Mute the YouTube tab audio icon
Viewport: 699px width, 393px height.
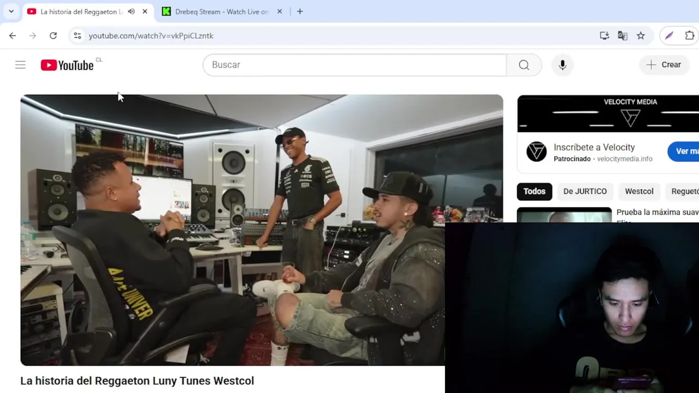click(x=131, y=11)
